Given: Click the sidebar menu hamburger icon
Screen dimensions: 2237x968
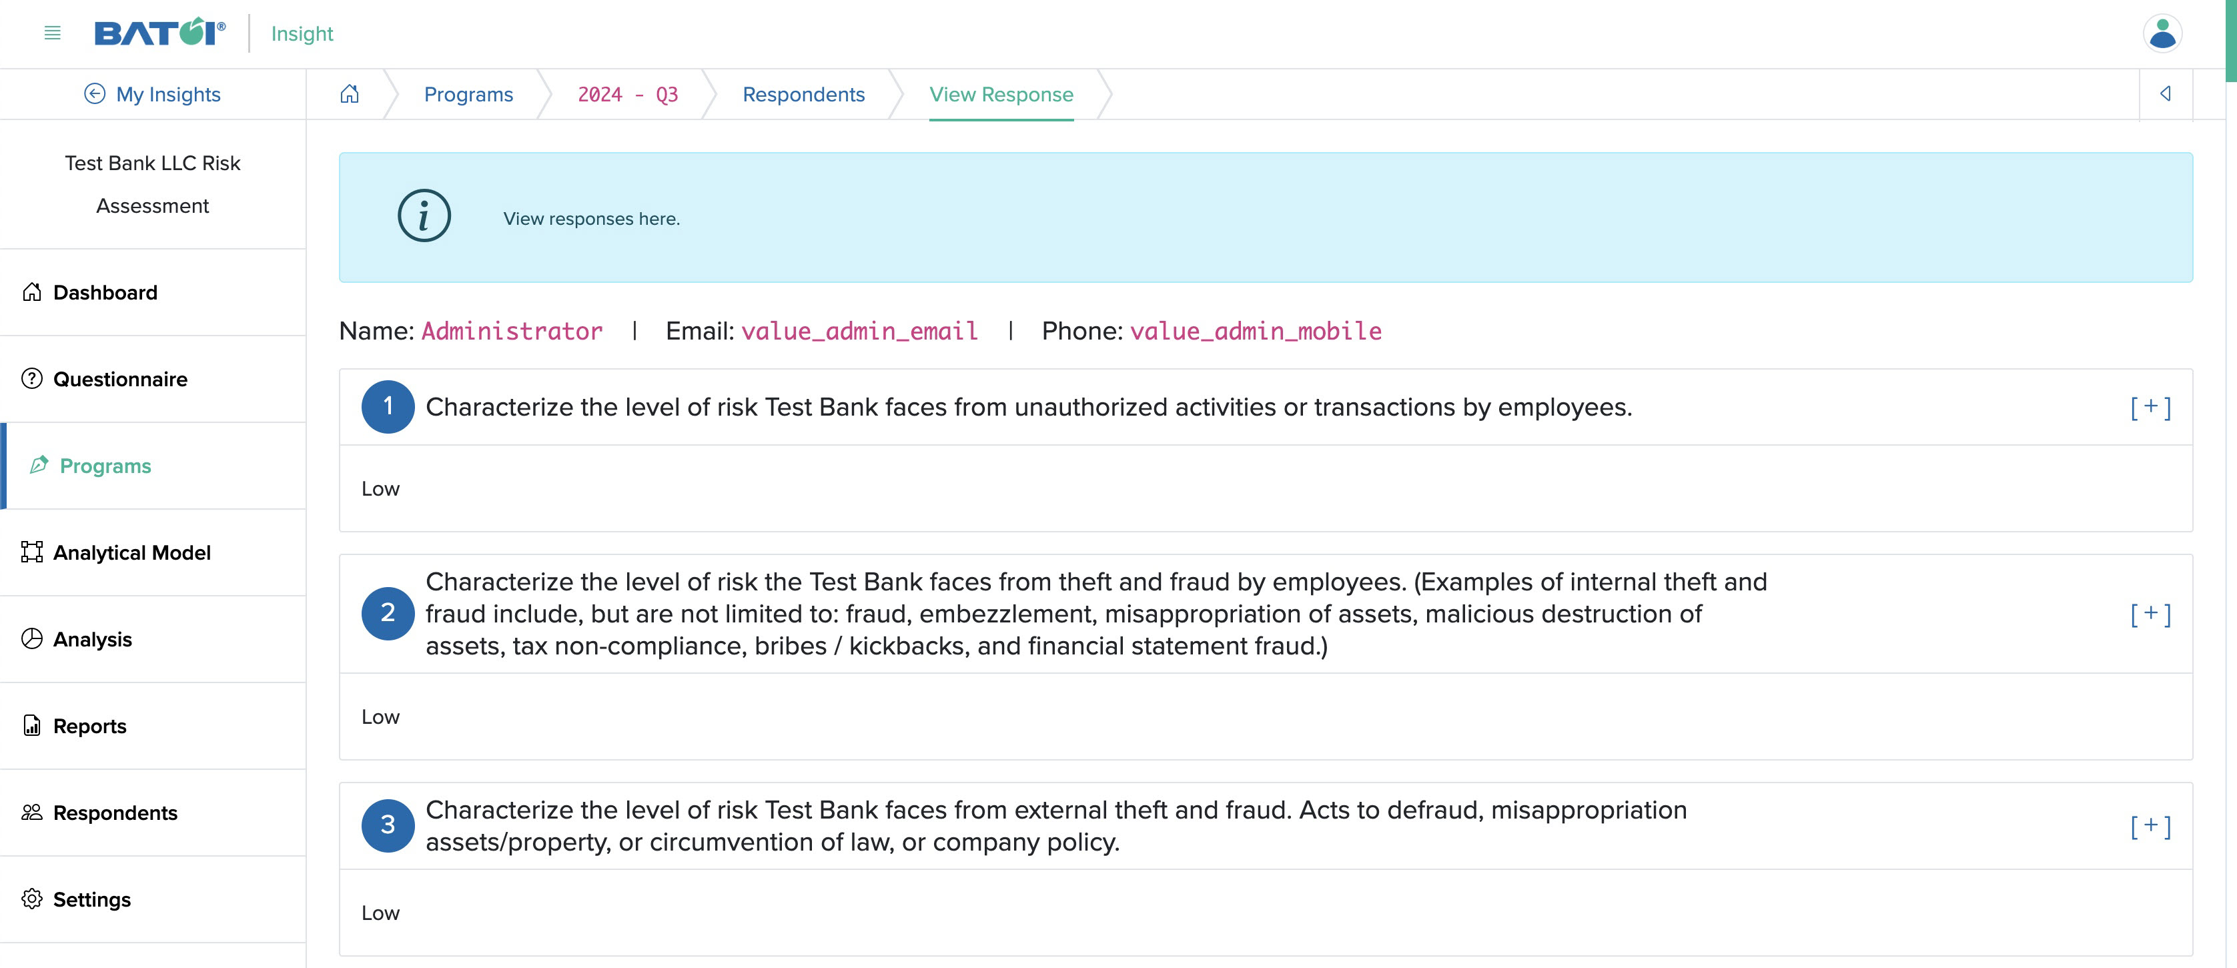Looking at the screenshot, I should tap(50, 33).
